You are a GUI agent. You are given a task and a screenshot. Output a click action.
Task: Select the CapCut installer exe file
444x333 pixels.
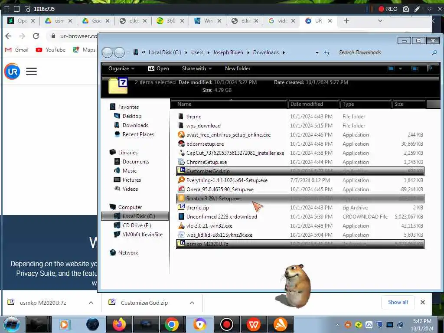coord(235,153)
